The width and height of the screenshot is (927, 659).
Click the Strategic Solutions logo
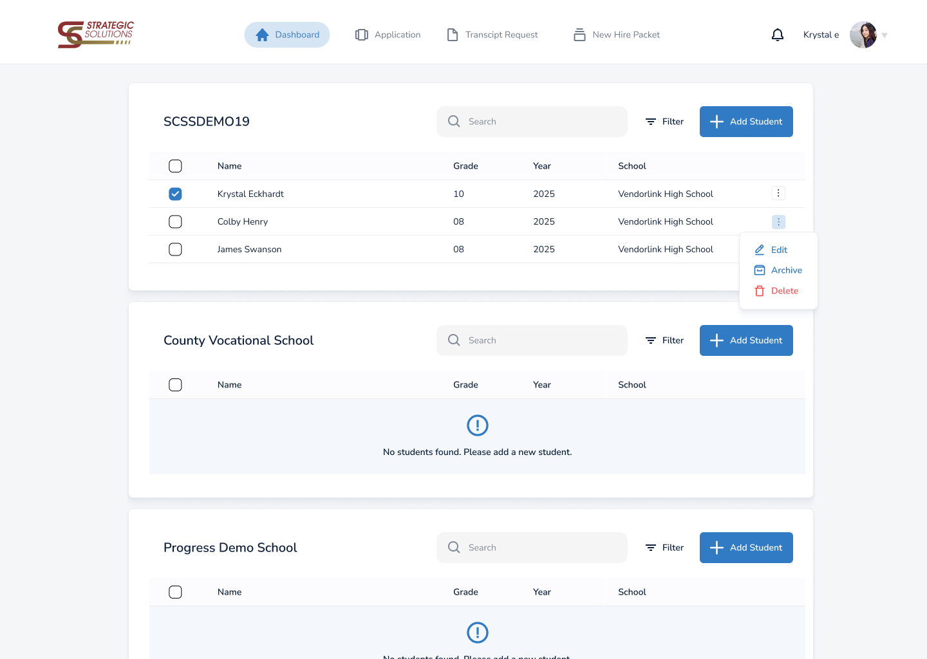96,35
